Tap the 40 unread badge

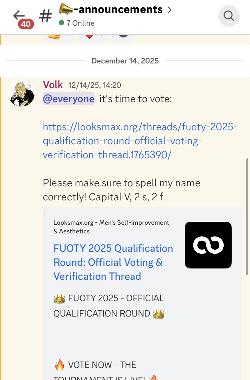tap(26, 24)
